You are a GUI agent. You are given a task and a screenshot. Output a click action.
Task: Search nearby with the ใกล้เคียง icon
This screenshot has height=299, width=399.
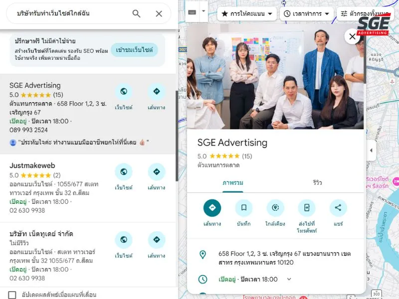(275, 208)
